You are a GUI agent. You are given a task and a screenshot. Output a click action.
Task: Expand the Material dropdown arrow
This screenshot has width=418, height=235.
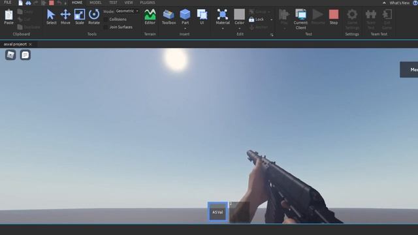(x=222, y=29)
